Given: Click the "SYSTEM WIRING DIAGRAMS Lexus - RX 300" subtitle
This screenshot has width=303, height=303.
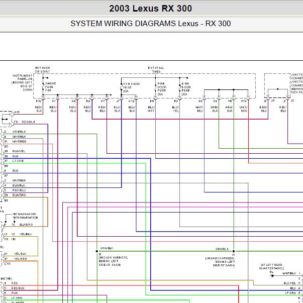Looking at the screenshot, I should pos(151,24).
